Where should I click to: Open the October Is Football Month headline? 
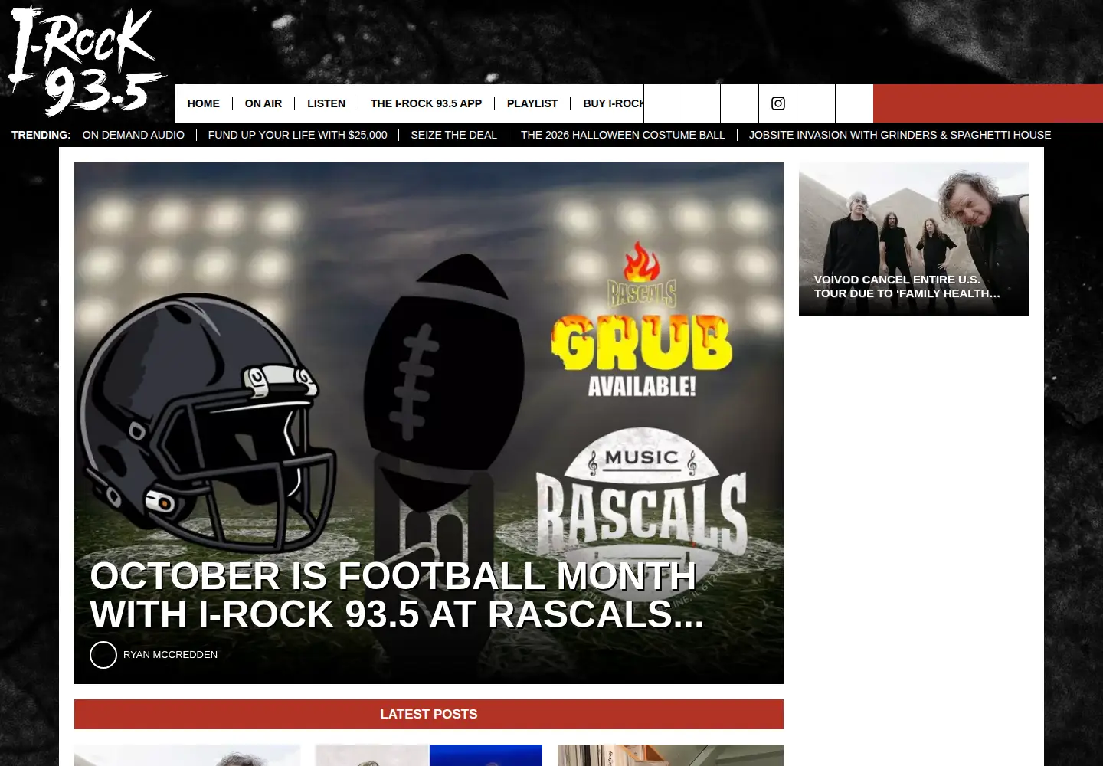click(x=397, y=595)
